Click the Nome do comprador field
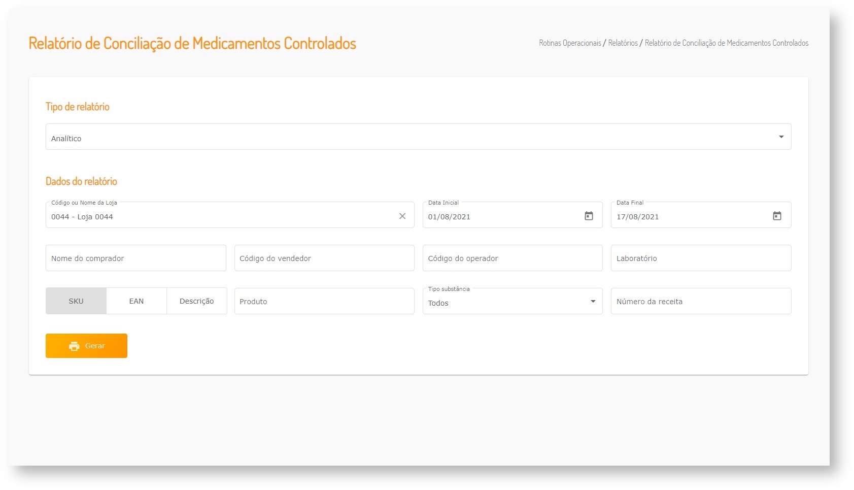 135,258
